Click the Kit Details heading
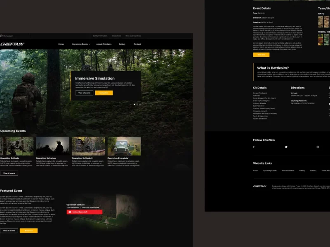 (260, 88)
